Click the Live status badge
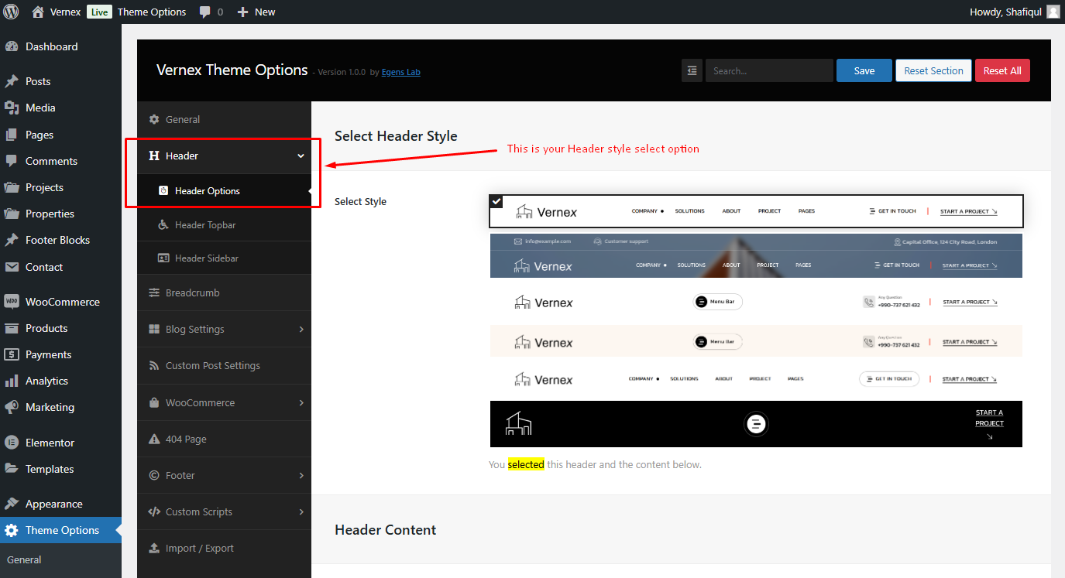Viewport: 1065px width, 578px height. coord(99,12)
